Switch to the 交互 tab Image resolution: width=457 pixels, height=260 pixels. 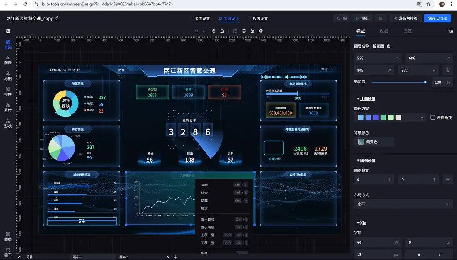coord(407,32)
